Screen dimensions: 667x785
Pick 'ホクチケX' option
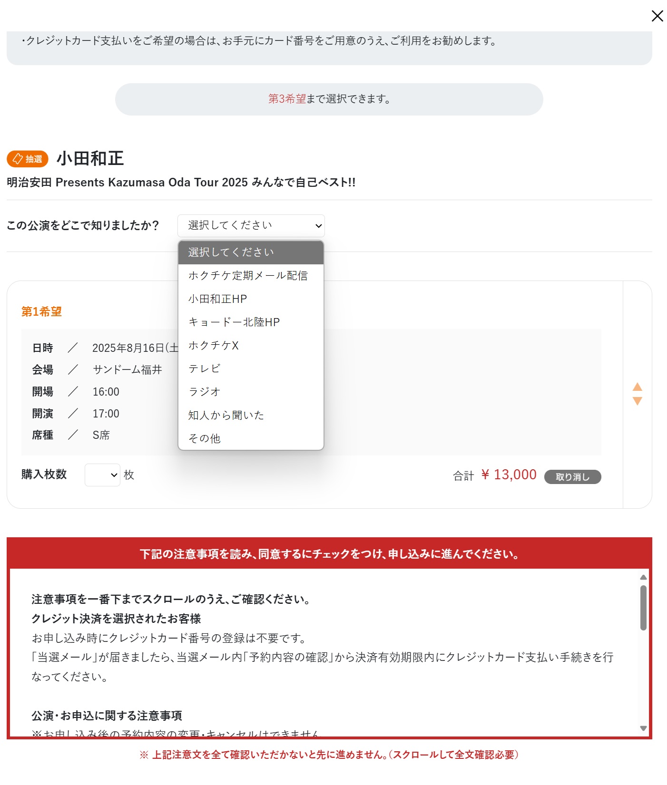(251, 346)
